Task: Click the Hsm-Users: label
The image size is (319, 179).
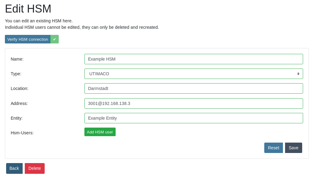Action: point(22,133)
